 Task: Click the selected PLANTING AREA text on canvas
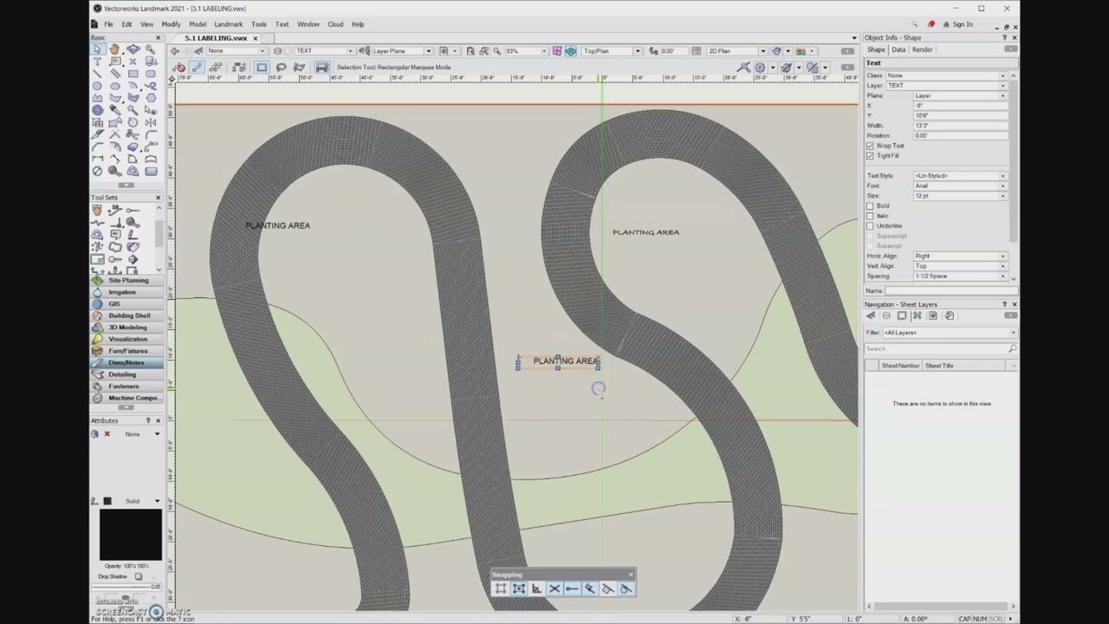click(566, 361)
